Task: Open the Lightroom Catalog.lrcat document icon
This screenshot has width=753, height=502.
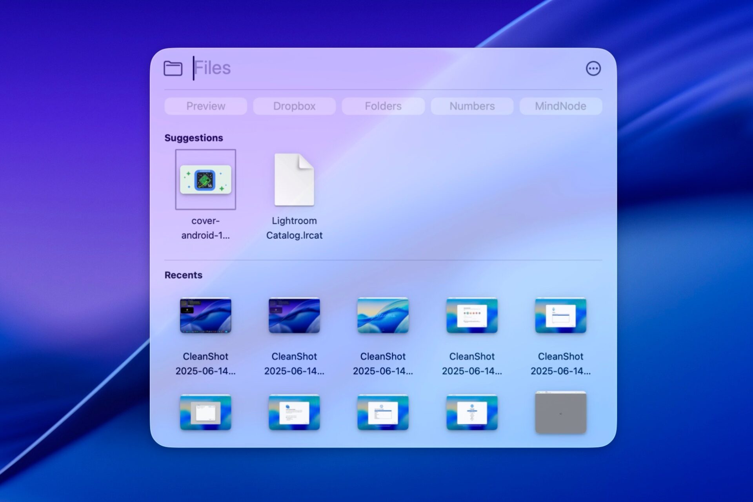Action: pyautogui.click(x=294, y=180)
